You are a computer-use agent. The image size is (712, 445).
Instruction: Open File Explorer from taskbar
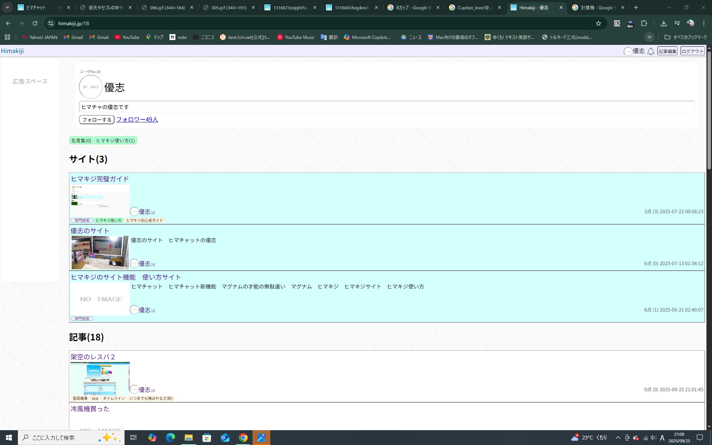[x=188, y=438]
